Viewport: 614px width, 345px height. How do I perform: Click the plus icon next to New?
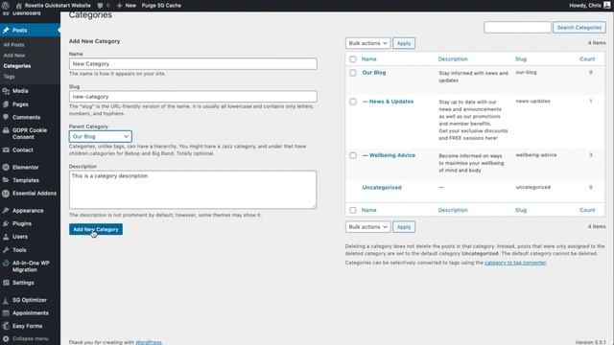119,6
